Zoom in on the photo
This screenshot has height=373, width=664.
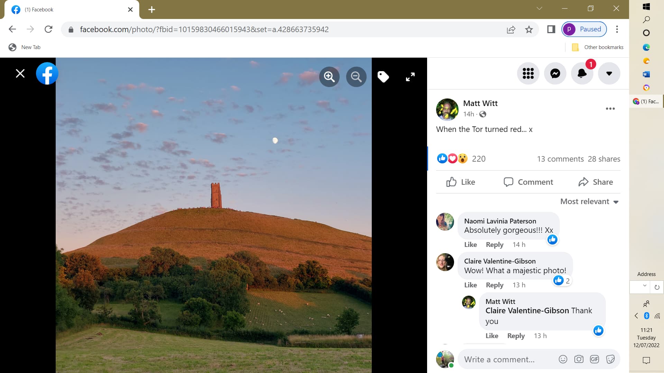(329, 77)
